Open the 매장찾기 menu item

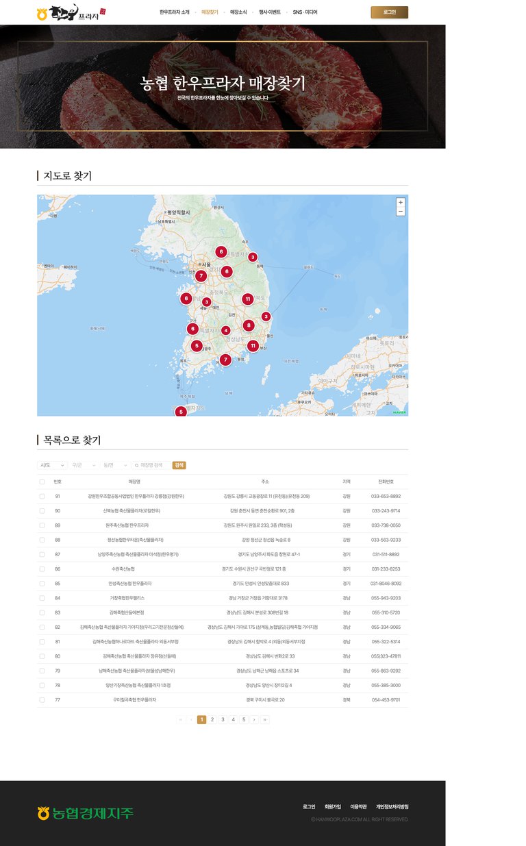tap(210, 12)
